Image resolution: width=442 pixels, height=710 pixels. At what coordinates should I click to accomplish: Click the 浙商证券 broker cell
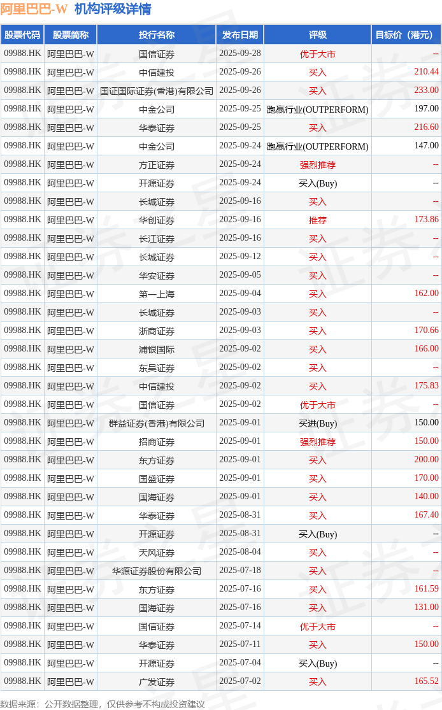point(157,331)
